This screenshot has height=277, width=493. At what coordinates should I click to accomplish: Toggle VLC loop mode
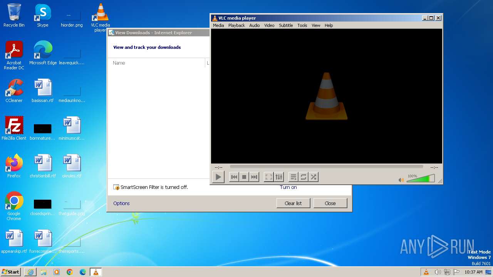pos(304,177)
